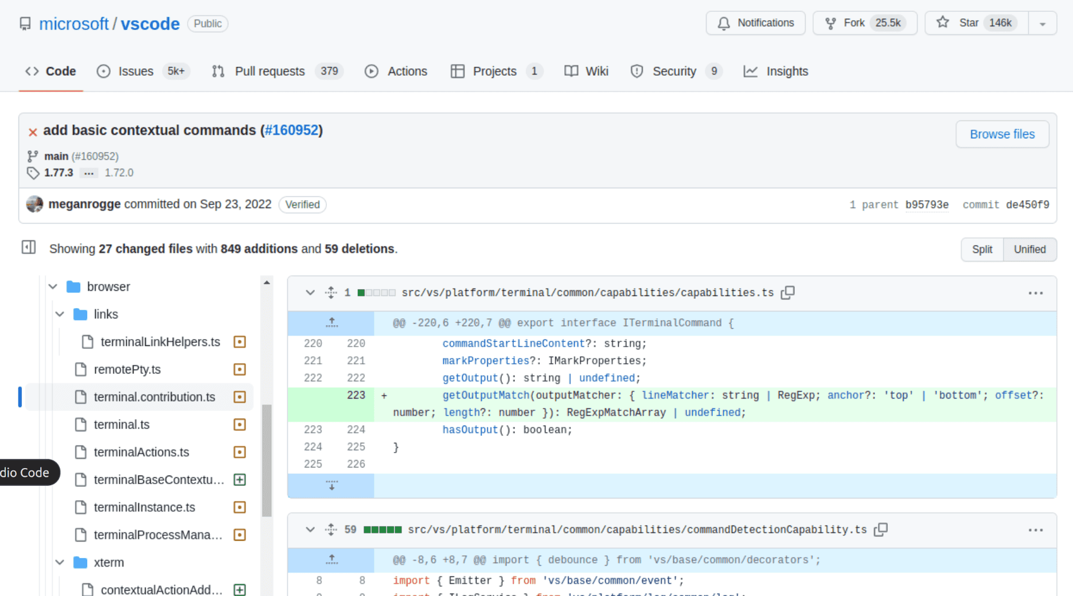1073x596 pixels.
Task: Select terminalInstance.ts in file tree
Action: coord(145,507)
